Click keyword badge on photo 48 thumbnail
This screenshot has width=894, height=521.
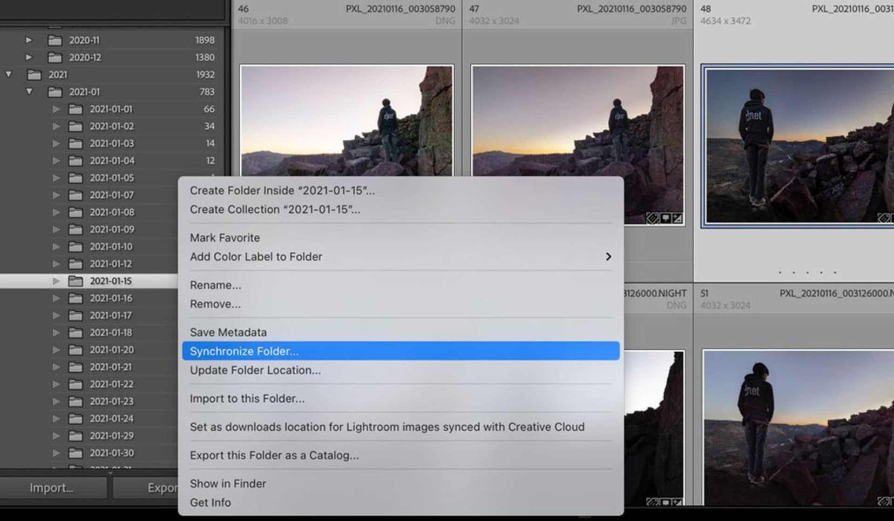coord(883,218)
